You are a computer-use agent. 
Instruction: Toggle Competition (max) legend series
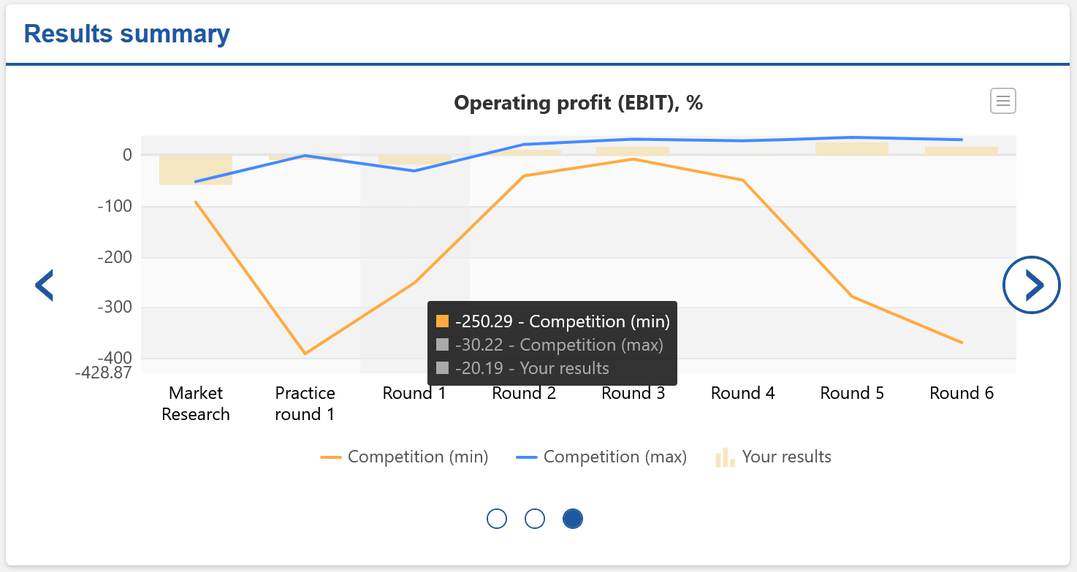614,457
